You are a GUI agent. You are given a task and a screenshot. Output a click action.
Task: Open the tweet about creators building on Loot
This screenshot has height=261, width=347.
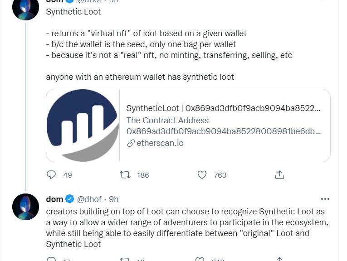point(186,227)
